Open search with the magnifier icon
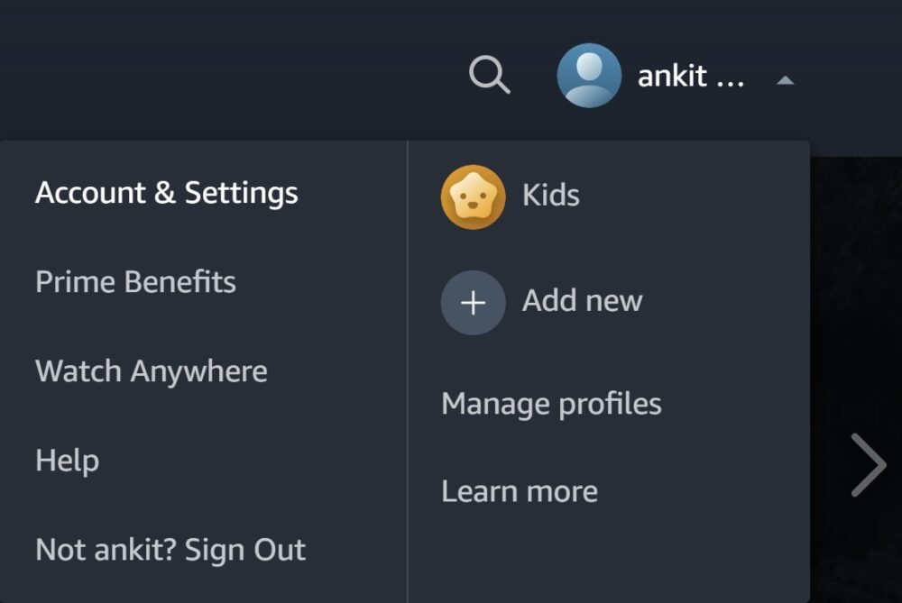This screenshot has height=603, width=902. coord(490,75)
